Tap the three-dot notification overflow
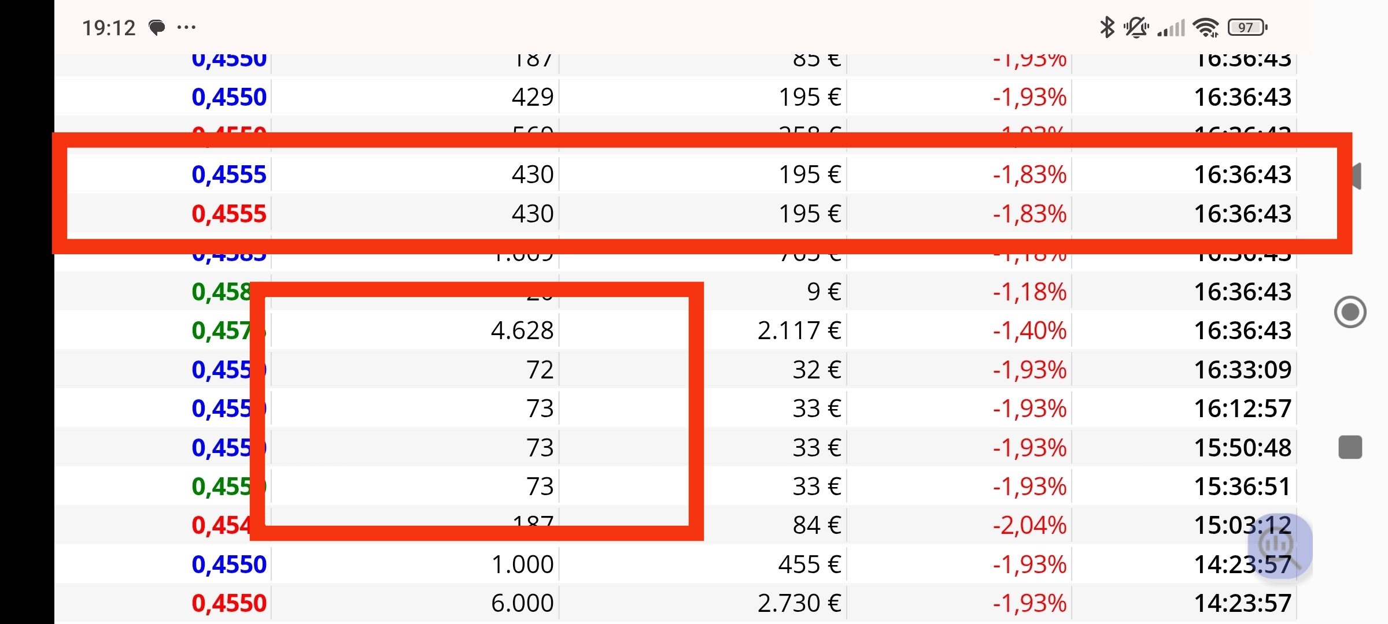1388x624 pixels. click(186, 27)
